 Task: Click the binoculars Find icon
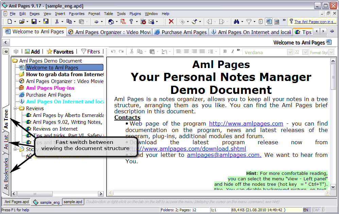tap(237, 21)
